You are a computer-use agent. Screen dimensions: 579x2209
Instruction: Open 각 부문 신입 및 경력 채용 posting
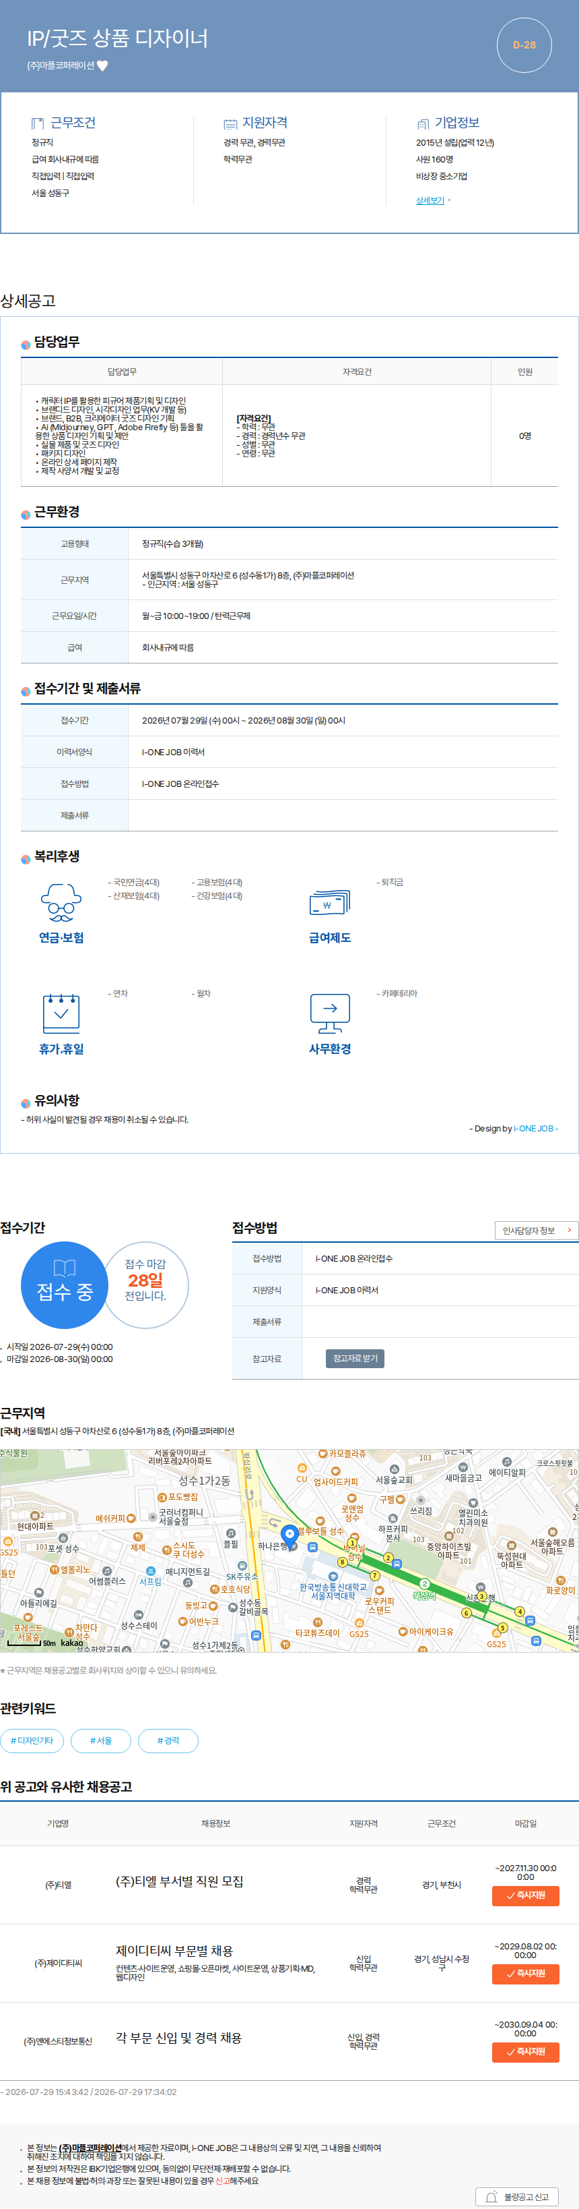[x=178, y=2038]
